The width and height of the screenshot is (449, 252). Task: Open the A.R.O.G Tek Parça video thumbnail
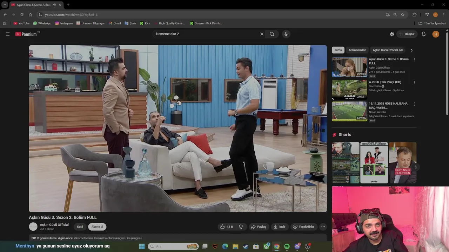click(349, 89)
